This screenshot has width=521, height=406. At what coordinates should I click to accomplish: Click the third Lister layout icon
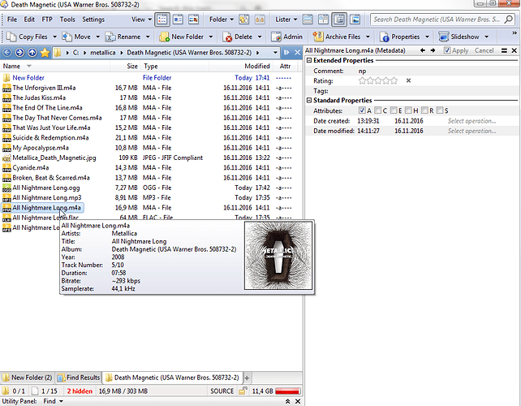pos(339,19)
